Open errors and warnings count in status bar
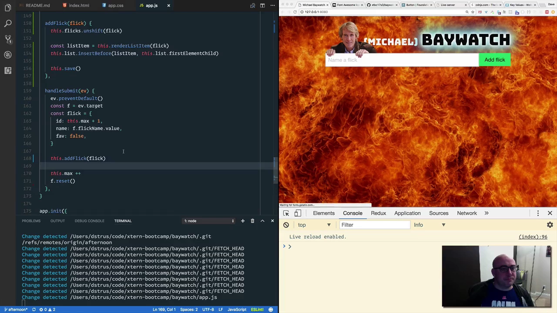557x313 pixels. click(x=47, y=310)
